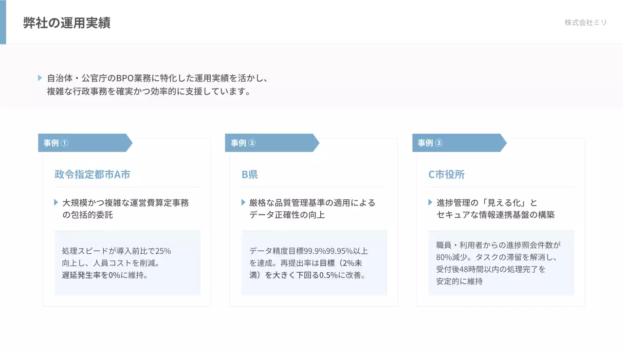Expand the 政令指定都市A市 result box
The width and height of the screenshot is (623, 350).
[127, 262]
